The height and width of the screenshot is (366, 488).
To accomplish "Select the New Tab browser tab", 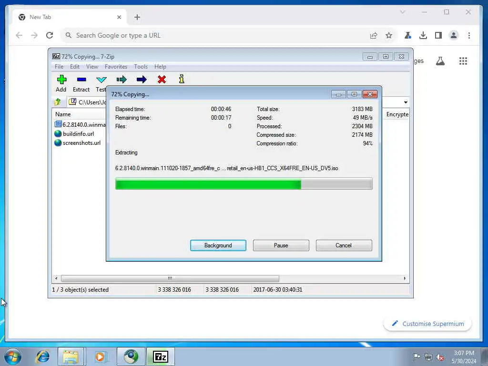I will click(69, 17).
